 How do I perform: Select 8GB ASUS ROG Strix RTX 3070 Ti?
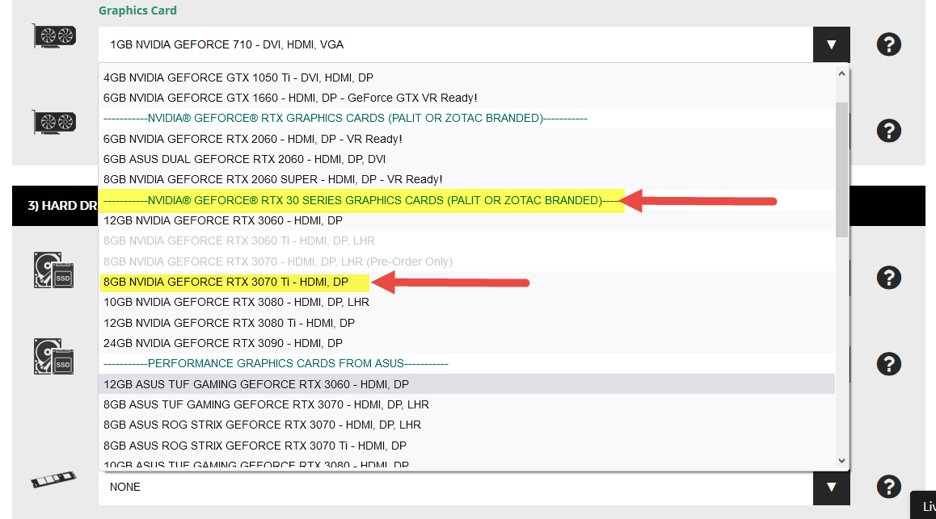coord(467,446)
